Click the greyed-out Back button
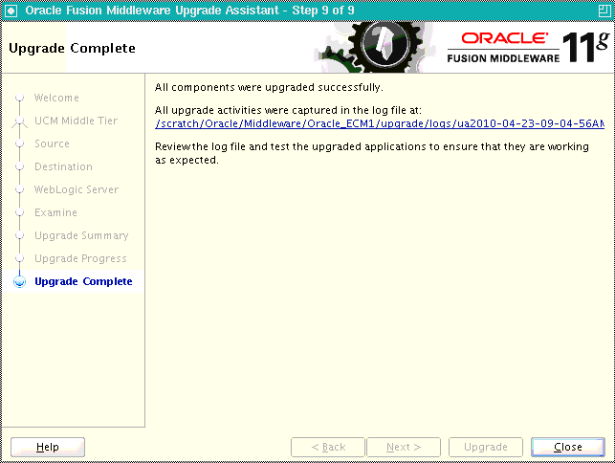This screenshot has width=615, height=463. (x=328, y=447)
